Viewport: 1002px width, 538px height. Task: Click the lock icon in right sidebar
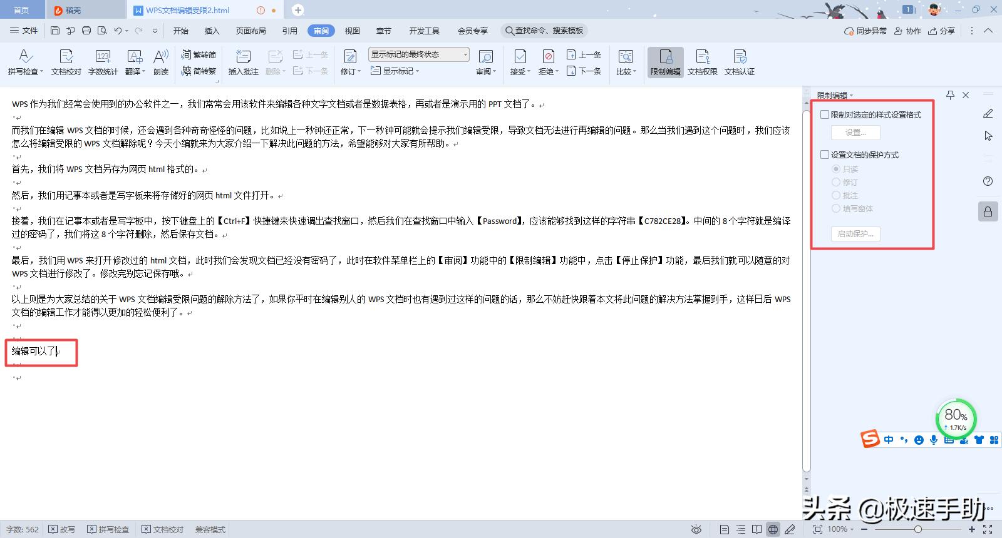[x=988, y=211]
